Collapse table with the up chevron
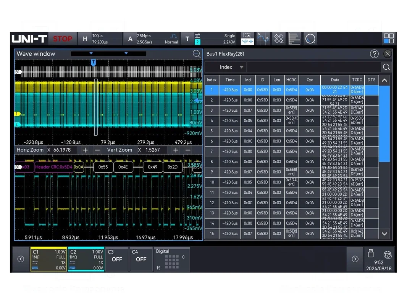This screenshot has width=407, height=305. [x=384, y=80]
